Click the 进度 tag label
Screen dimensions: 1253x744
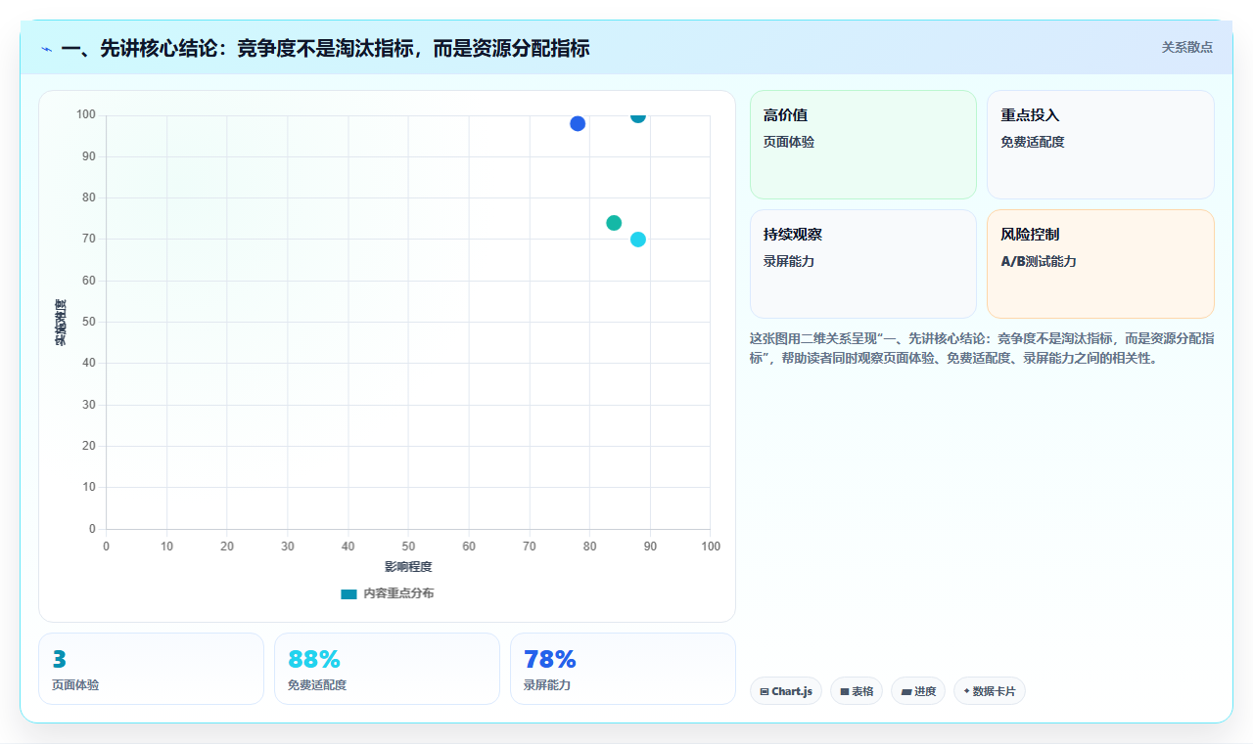925,691
